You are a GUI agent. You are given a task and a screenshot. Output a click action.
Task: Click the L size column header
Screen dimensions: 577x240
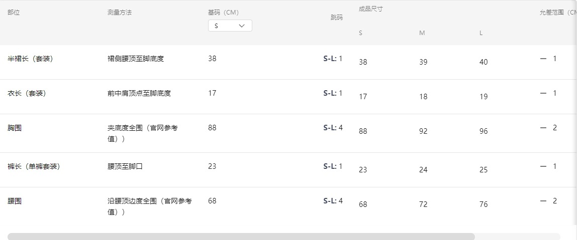click(481, 33)
